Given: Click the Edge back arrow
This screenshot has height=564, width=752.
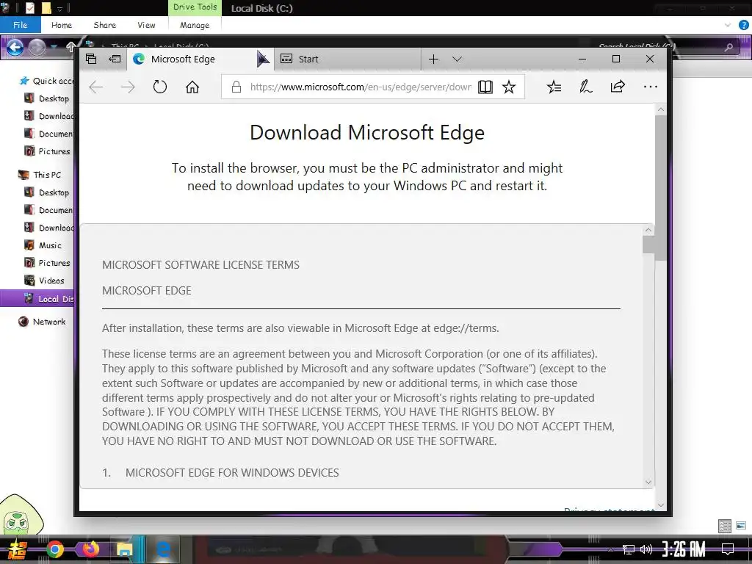Looking at the screenshot, I should 96,87.
